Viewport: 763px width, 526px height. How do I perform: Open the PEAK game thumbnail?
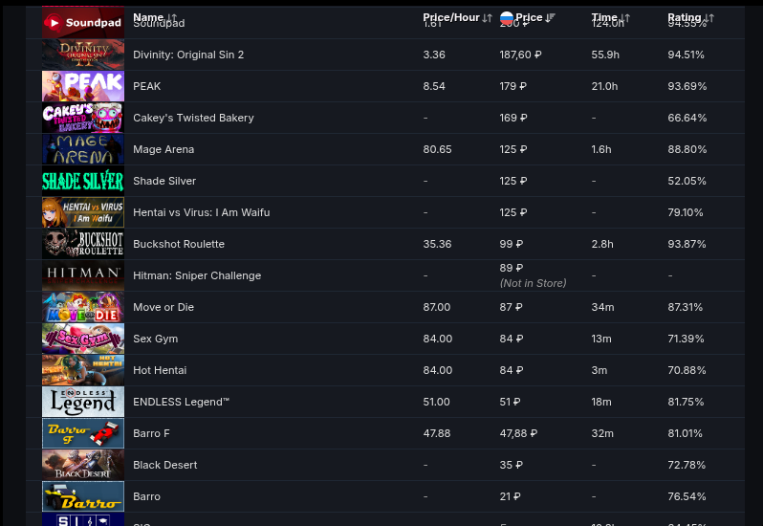pos(83,86)
